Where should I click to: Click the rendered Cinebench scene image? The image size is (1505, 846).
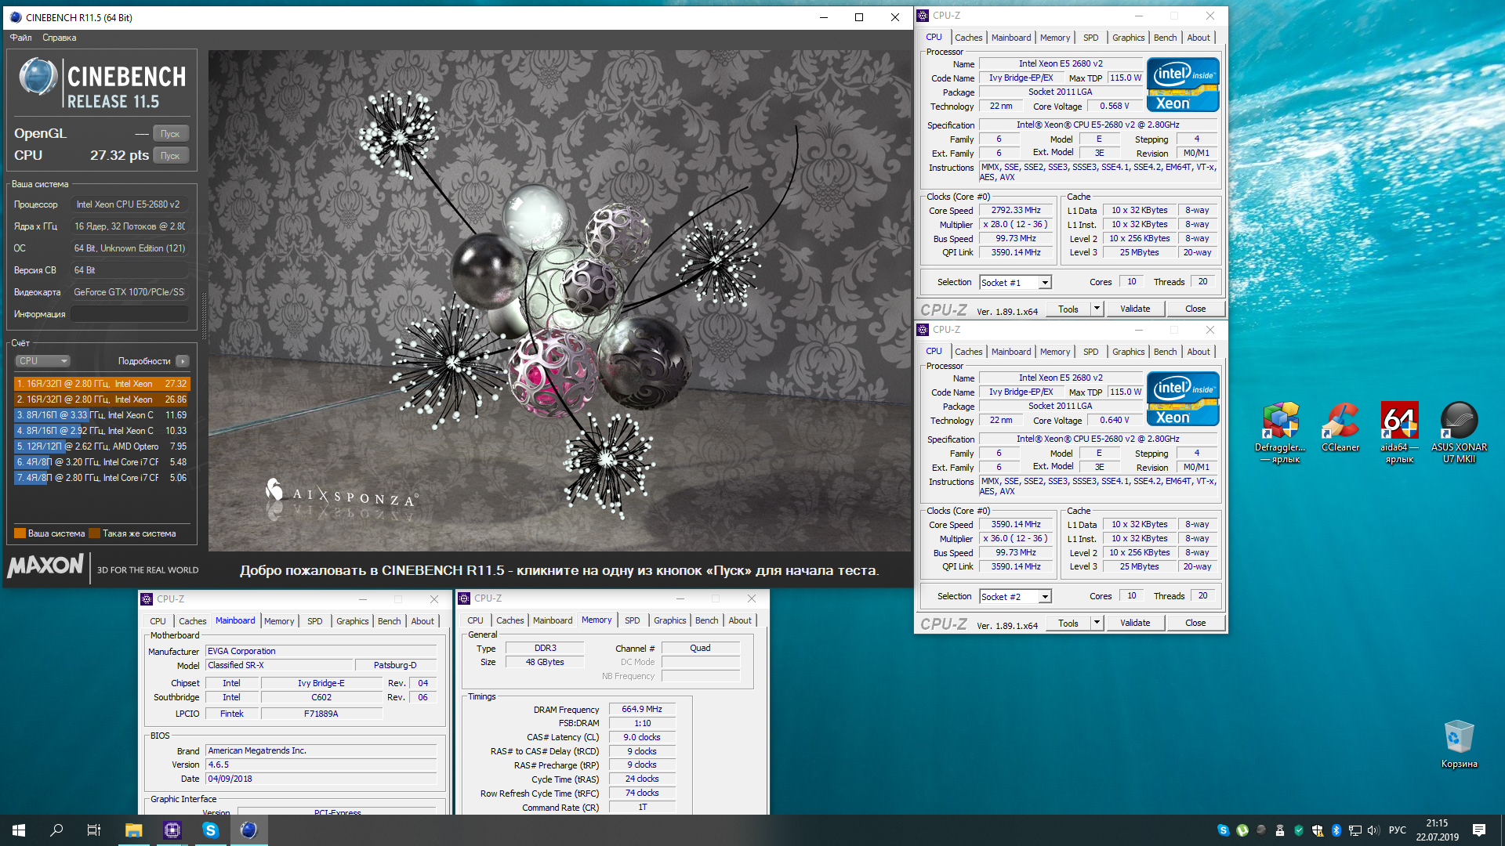(x=560, y=301)
